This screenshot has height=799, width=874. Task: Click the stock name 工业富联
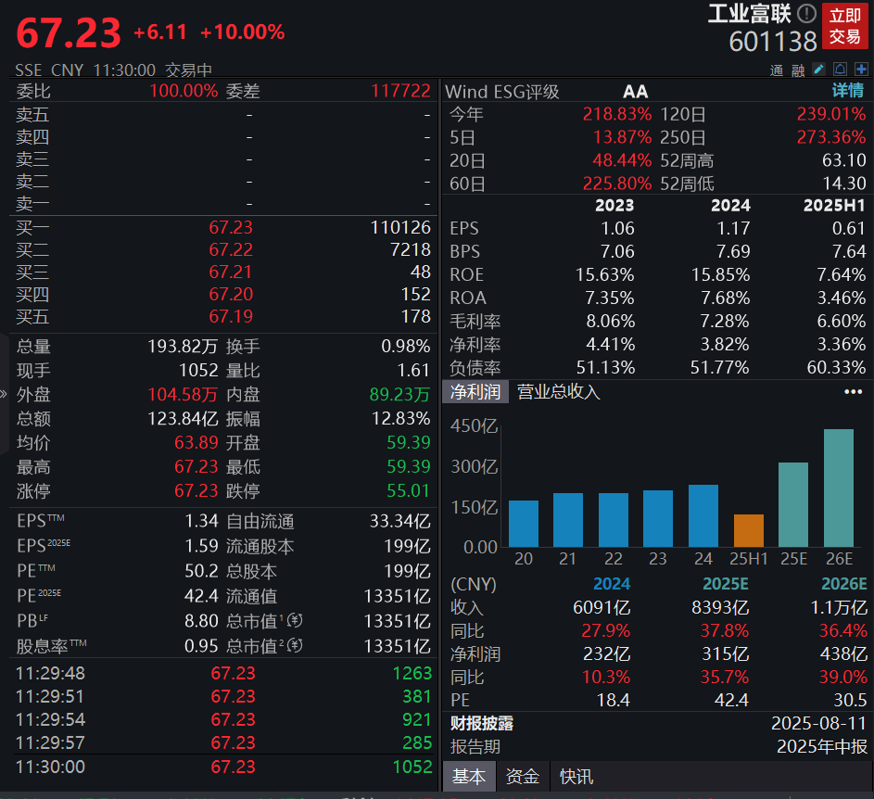pyautogui.click(x=749, y=14)
